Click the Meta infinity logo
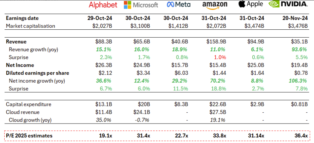Screen dimensions: 314x143 171,5
